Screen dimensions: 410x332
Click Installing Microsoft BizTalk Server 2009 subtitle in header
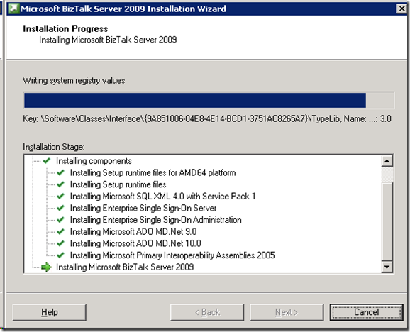pyautogui.click(x=108, y=40)
